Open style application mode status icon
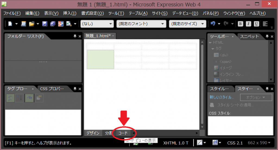278x150 pixels. [x=215, y=143]
